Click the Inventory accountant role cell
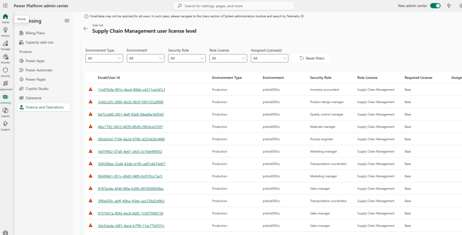Image resolution: width=462 pixels, height=235 pixels. [324, 90]
